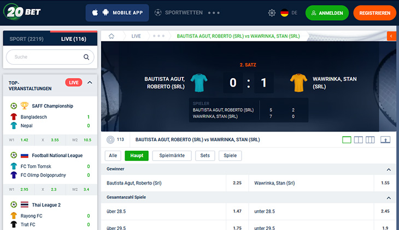Click Wawrinka's yellow jersey icon
This screenshot has height=230, width=399.
pos(298,83)
